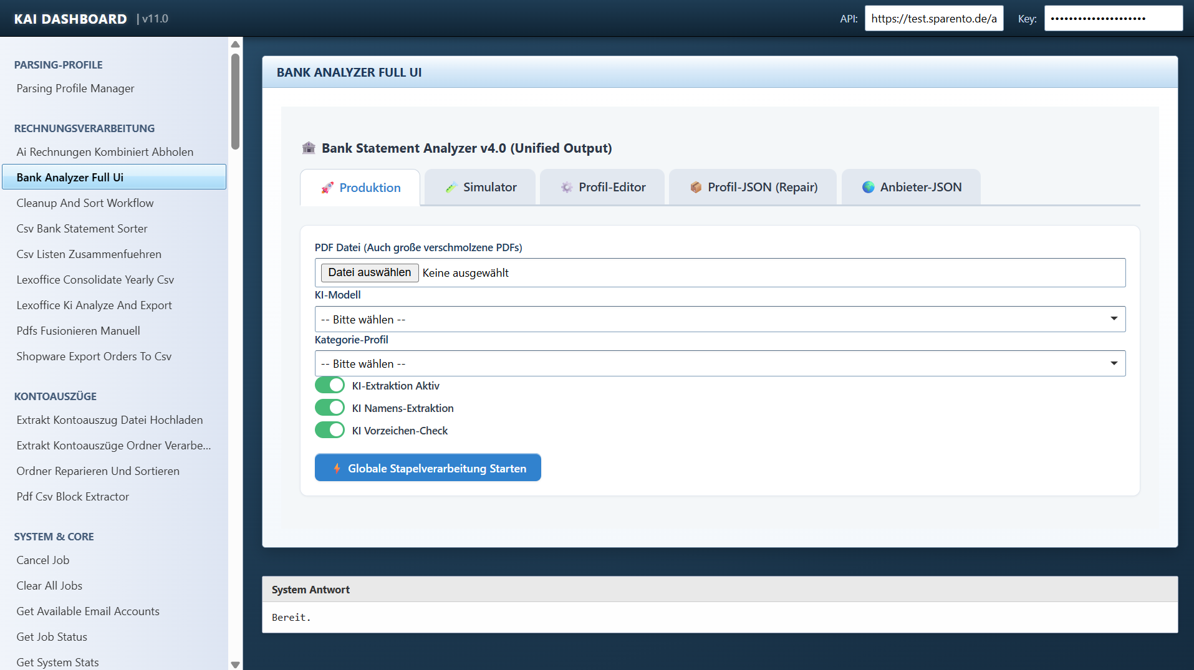
Task: Click the bank building icon near the analyzer title
Action: click(x=308, y=148)
